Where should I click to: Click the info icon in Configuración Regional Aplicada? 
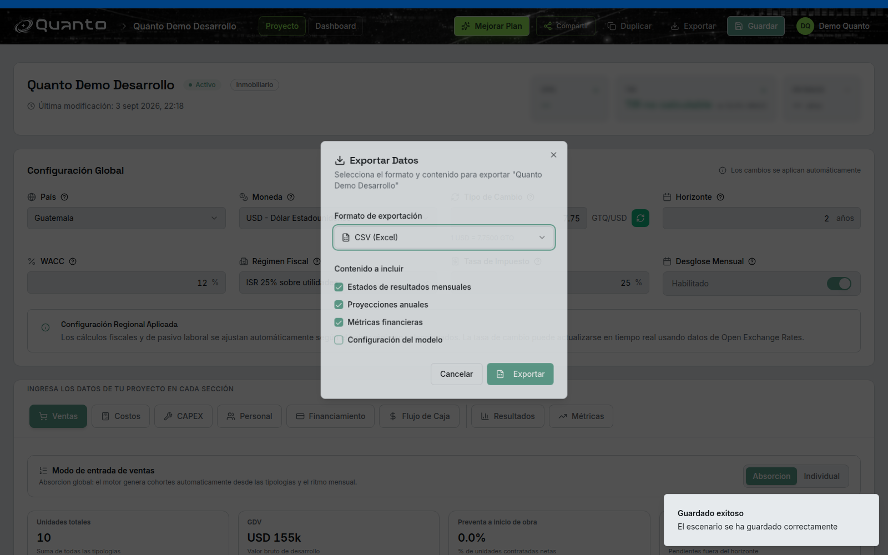click(46, 327)
